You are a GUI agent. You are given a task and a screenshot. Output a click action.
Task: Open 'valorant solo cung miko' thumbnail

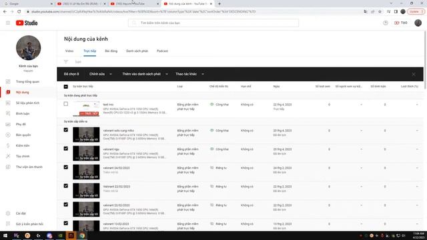pos(86,135)
